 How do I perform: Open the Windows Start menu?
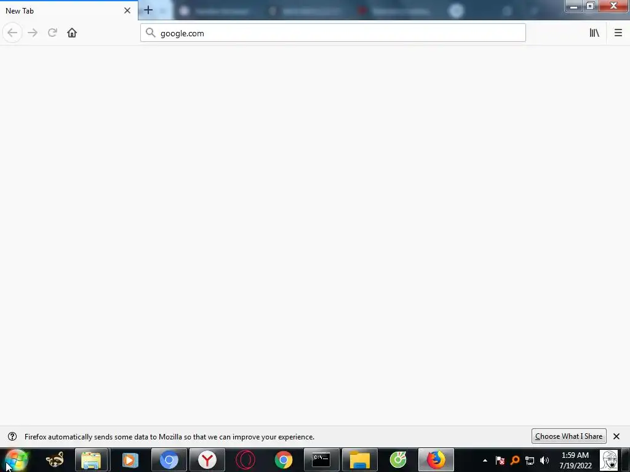click(x=17, y=460)
